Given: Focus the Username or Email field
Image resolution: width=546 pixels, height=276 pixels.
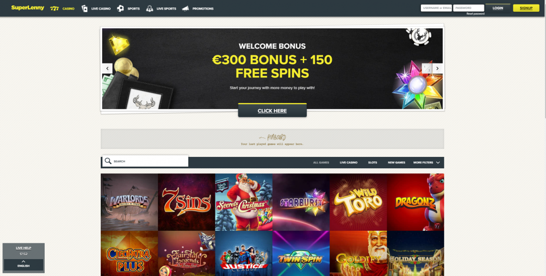Looking at the screenshot, I should [x=436, y=8].
